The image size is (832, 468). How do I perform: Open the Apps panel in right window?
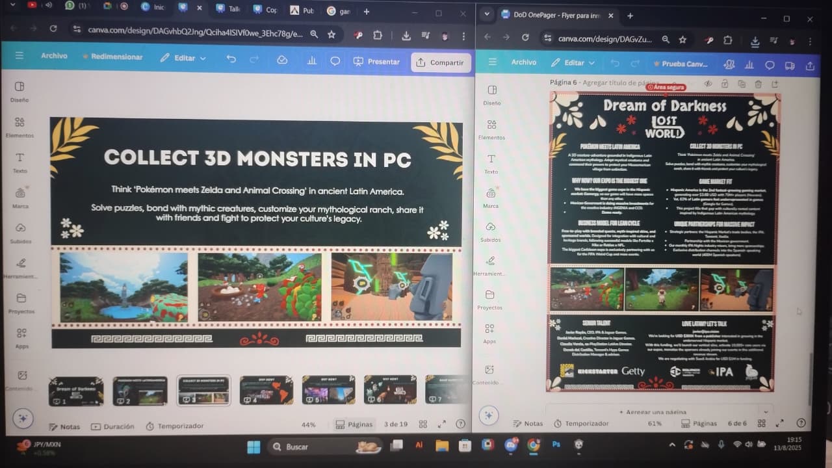(489, 333)
